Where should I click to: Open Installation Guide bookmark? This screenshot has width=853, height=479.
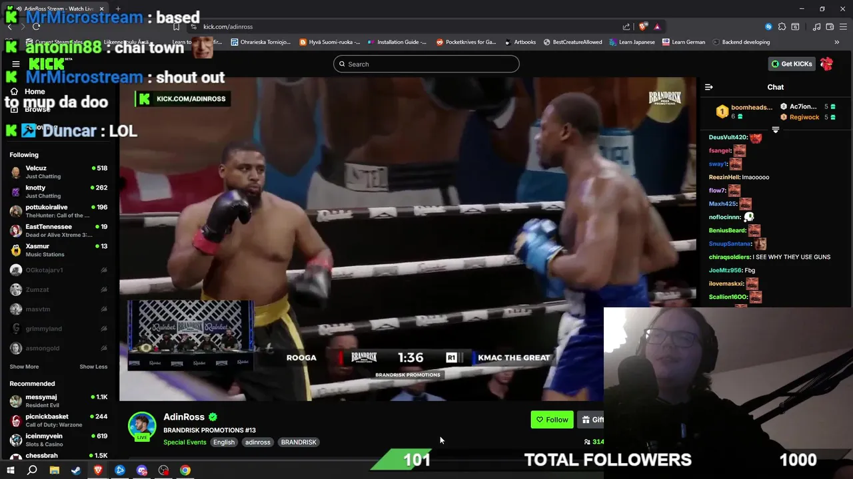pyautogui.click(x=396, y=42)
